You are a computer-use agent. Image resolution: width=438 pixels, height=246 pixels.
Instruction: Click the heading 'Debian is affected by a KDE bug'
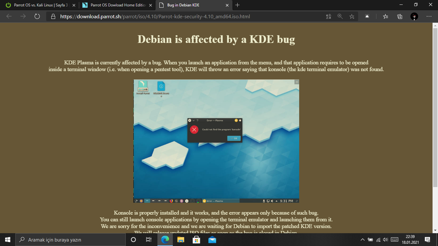pos(216,39)
